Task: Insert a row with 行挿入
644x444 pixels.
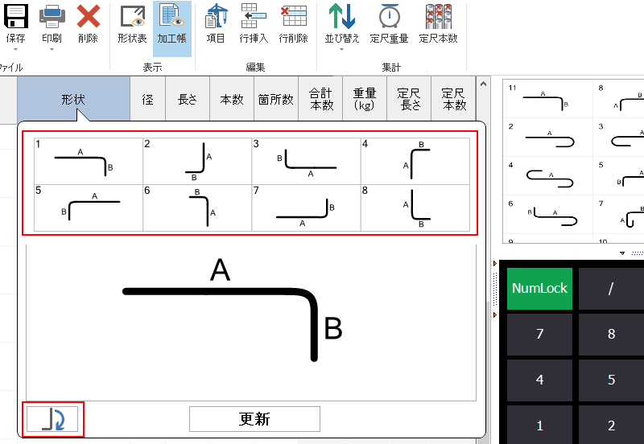Action: point(254,24)
